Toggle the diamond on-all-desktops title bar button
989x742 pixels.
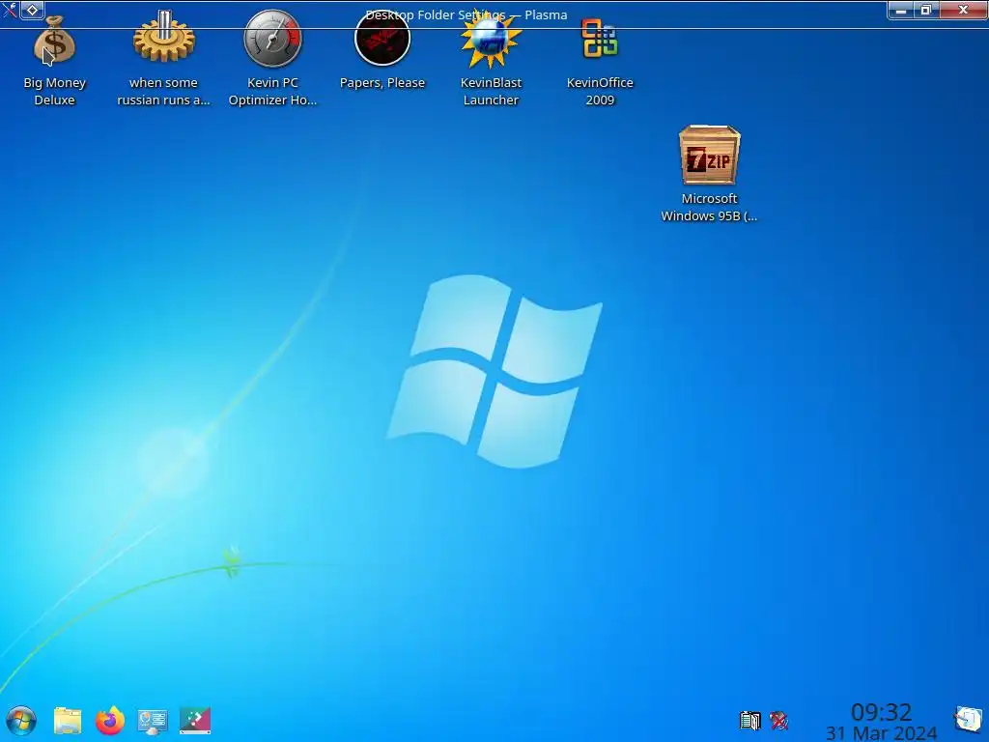[32, 10]
